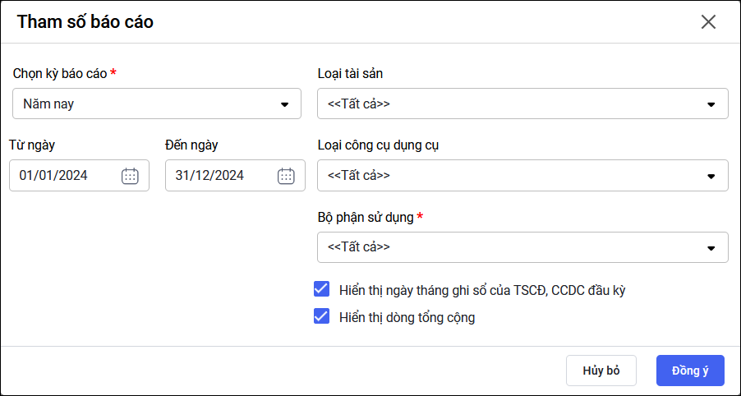
Task: Open the calendar picker for Từ ngày
Action: point(130,175)
